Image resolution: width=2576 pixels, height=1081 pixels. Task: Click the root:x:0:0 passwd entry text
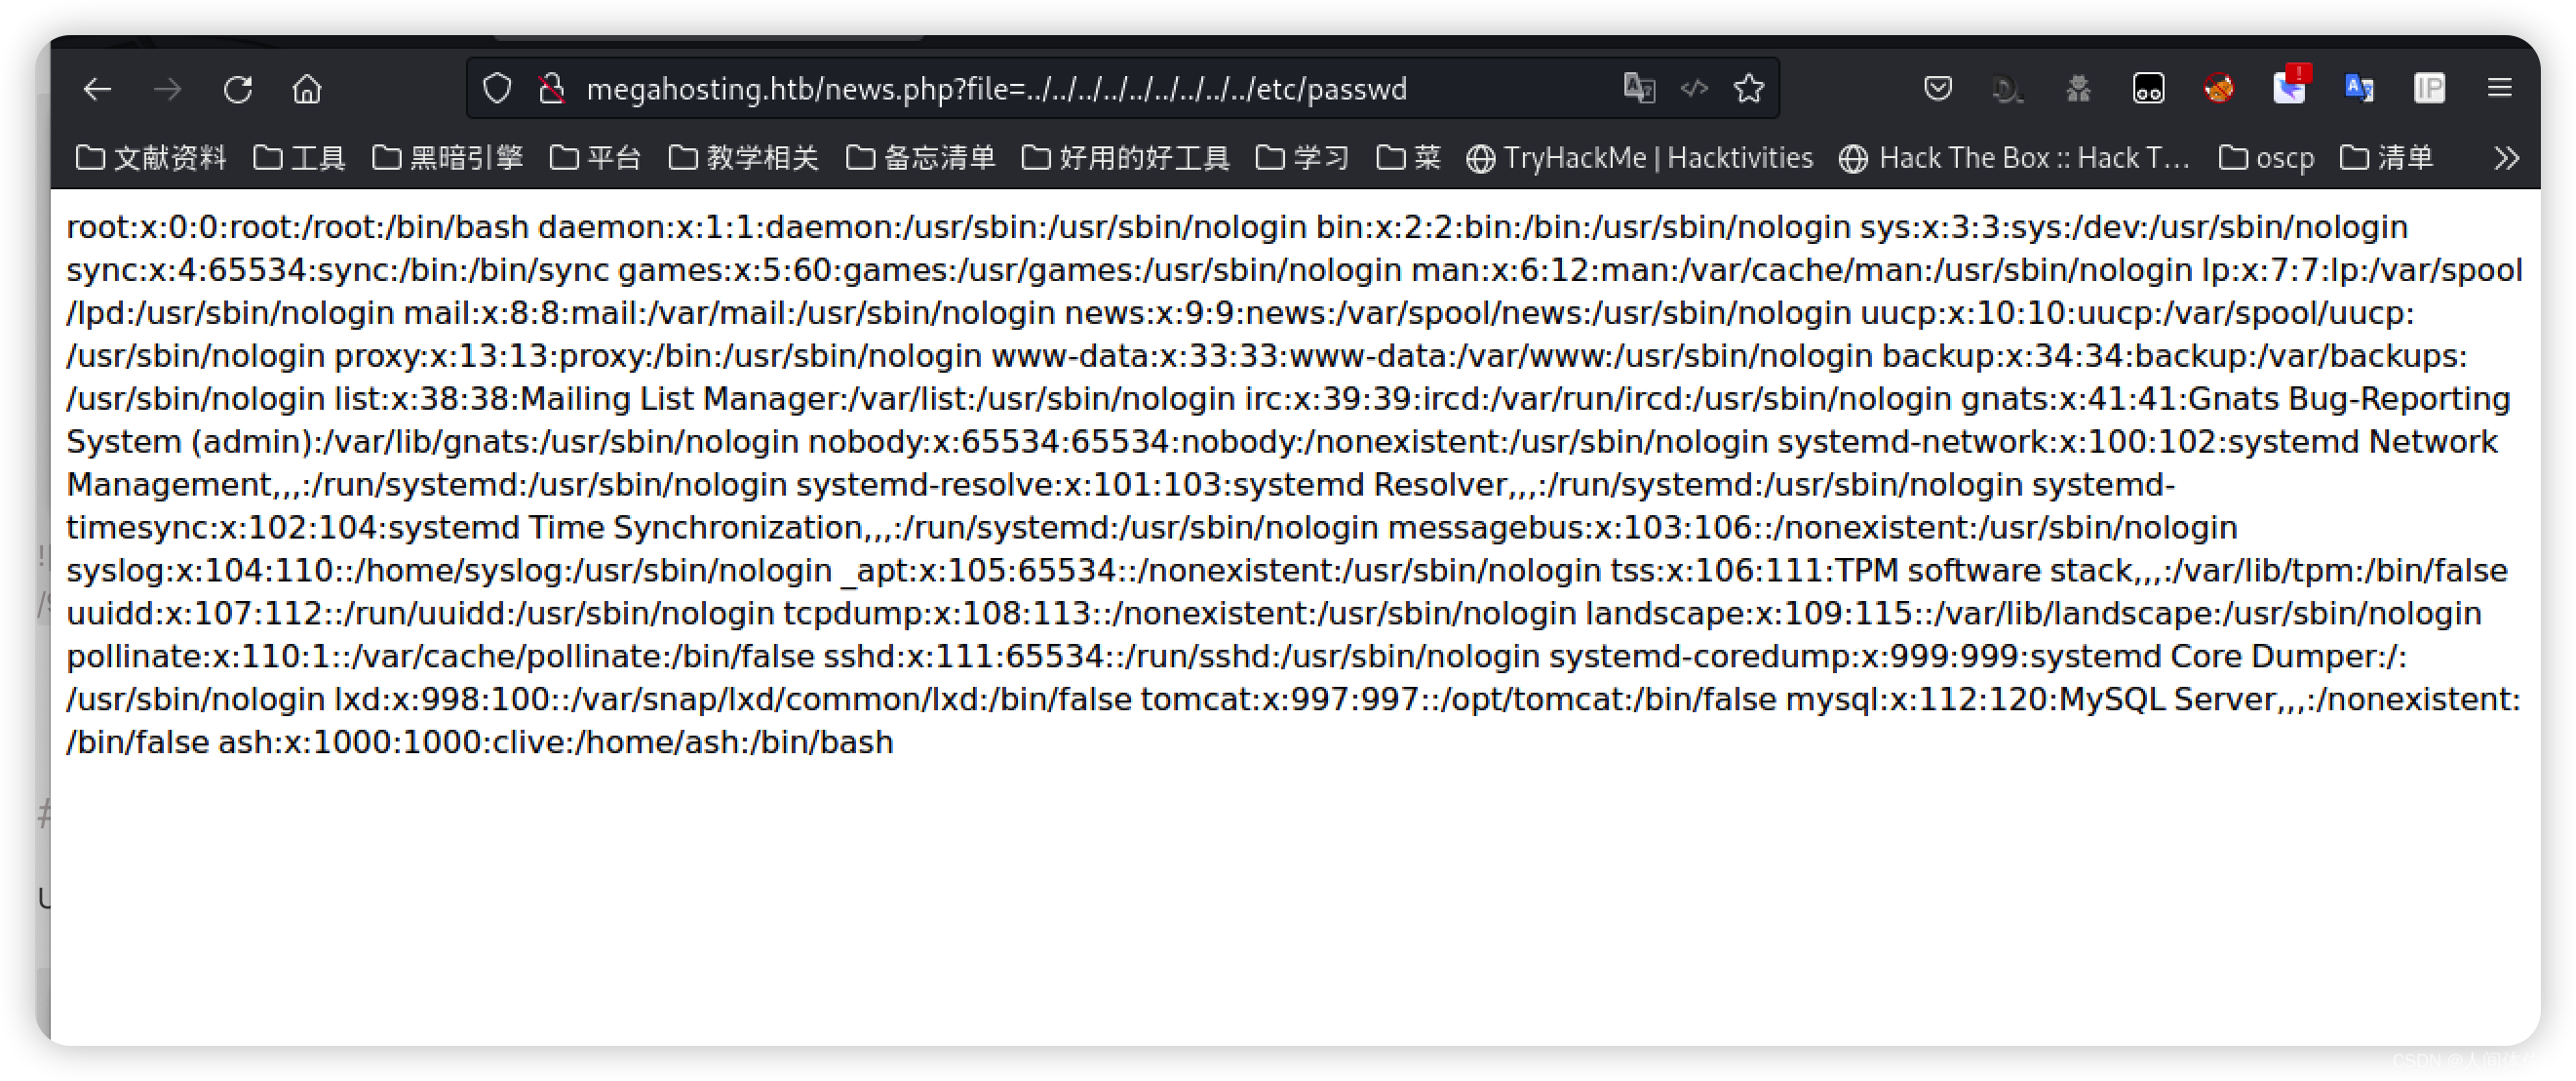click(297, 227)
